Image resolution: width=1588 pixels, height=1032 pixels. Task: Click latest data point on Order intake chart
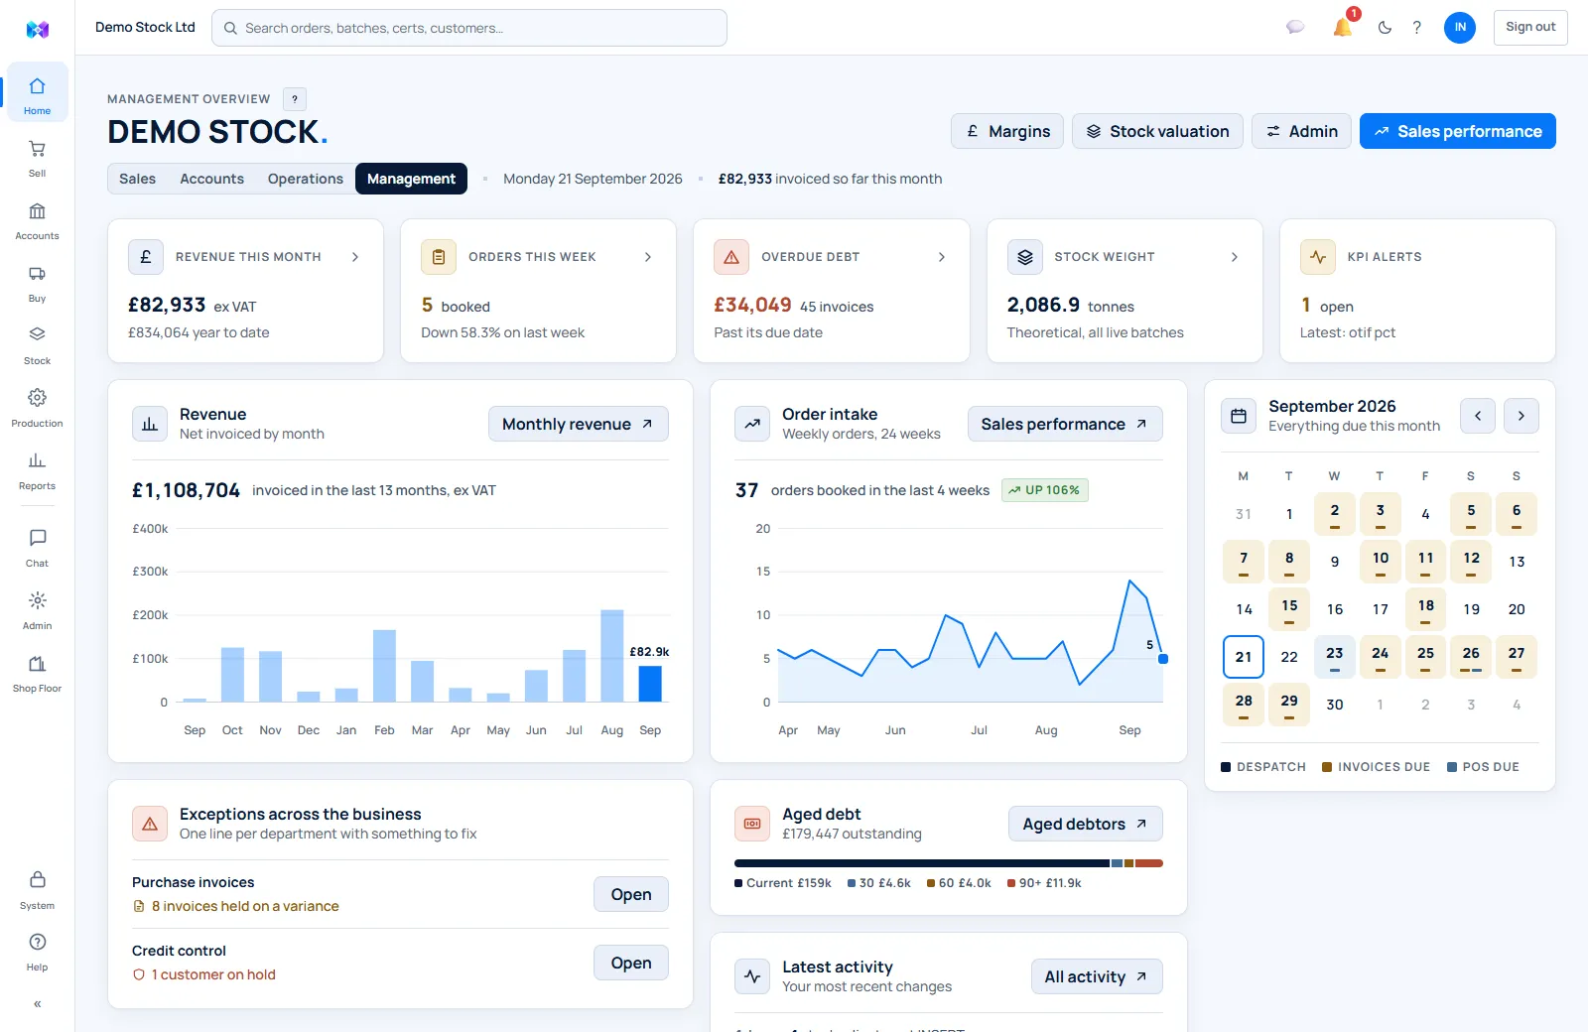1163,659
